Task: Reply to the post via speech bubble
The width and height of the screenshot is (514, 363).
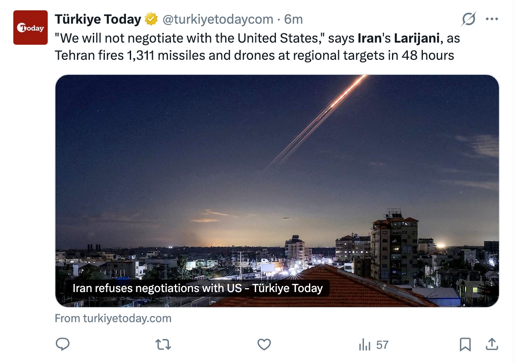Action: 63,344
